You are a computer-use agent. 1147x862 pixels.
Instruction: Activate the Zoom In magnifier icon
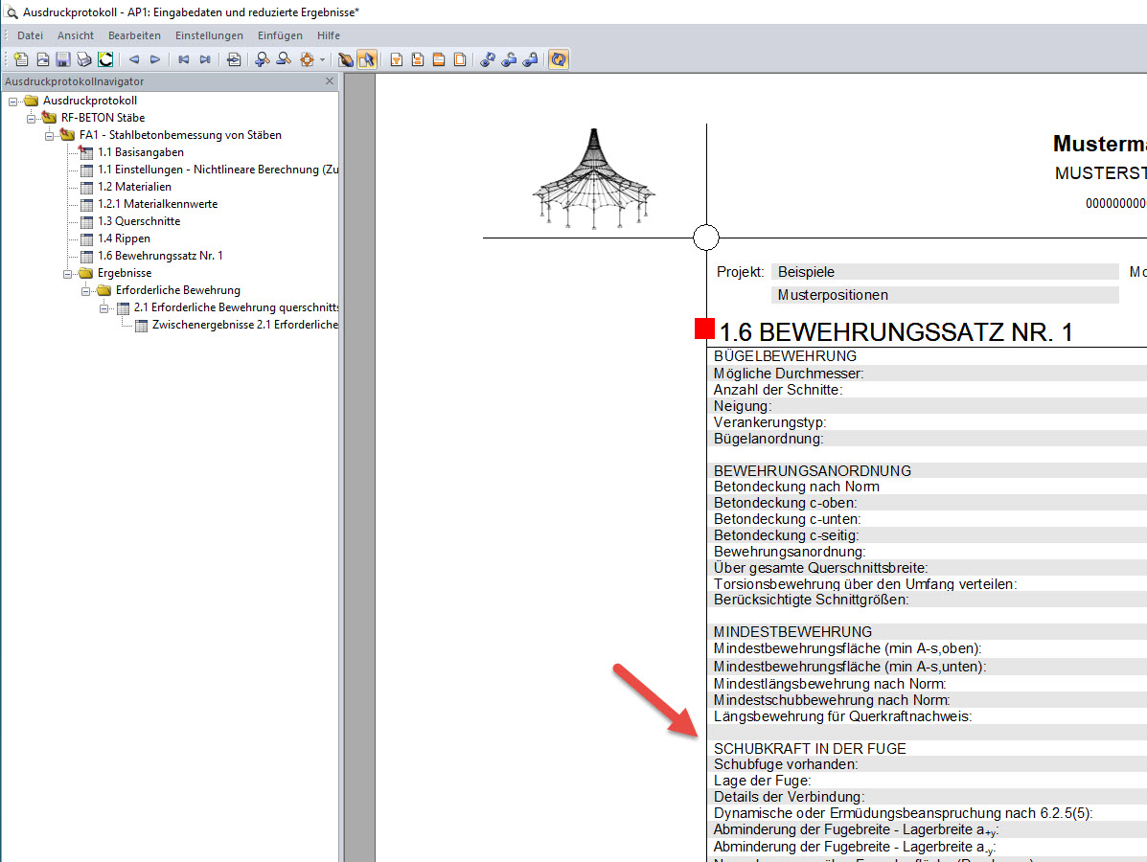point(262,58)
